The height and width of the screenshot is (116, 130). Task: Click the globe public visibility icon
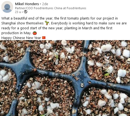coord(26,12)
